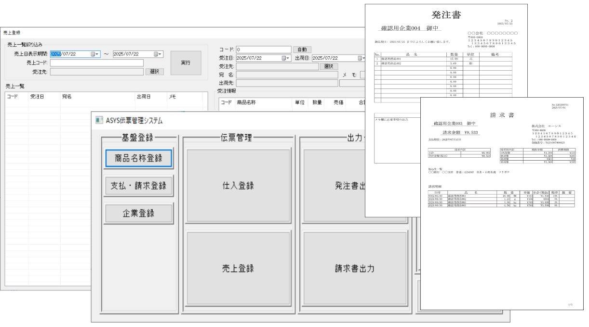Screen dimensions: 589x327
Task: Click the 企業登録 button
Action: click(138, 213)
